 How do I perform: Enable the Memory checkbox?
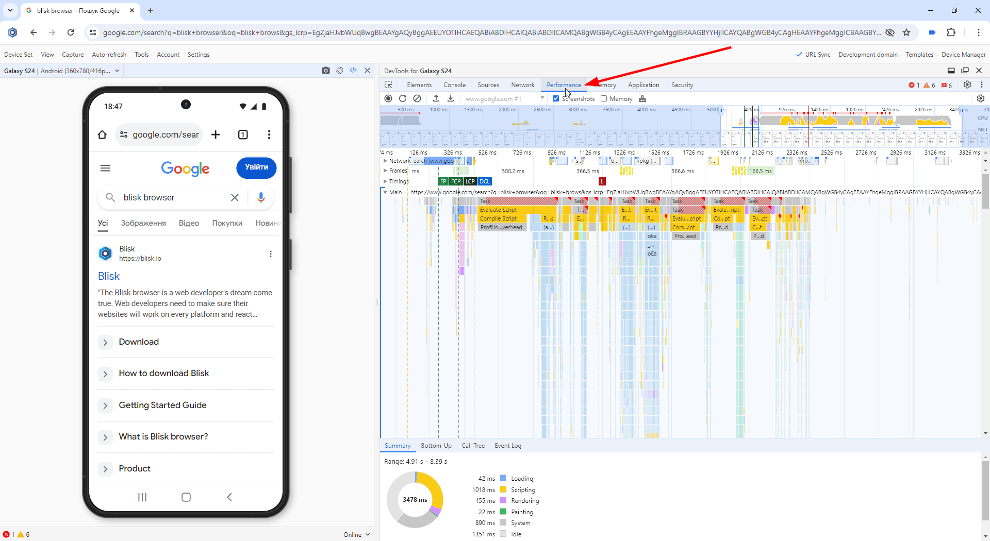(604, 98)
